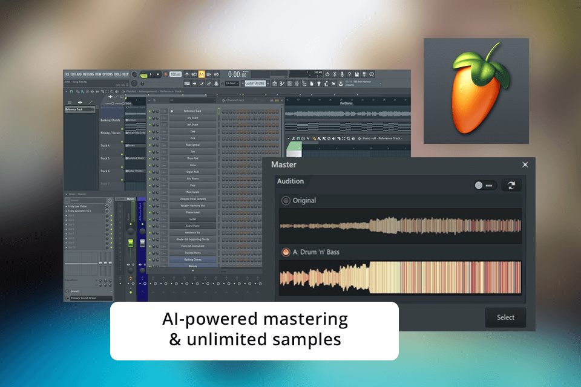Open the Primary Sound Driver output dropdown

coord(91,298)
